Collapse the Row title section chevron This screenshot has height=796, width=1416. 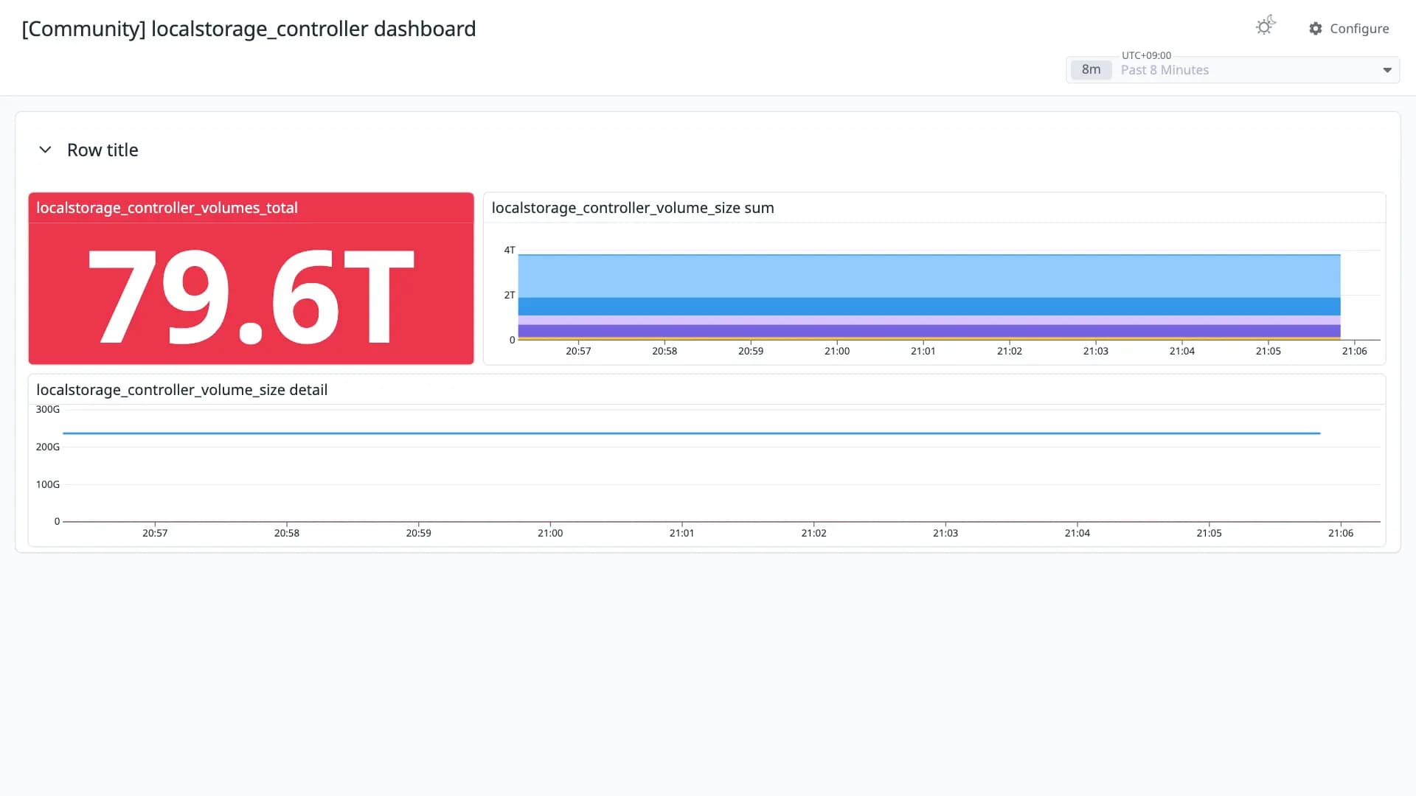45,150
